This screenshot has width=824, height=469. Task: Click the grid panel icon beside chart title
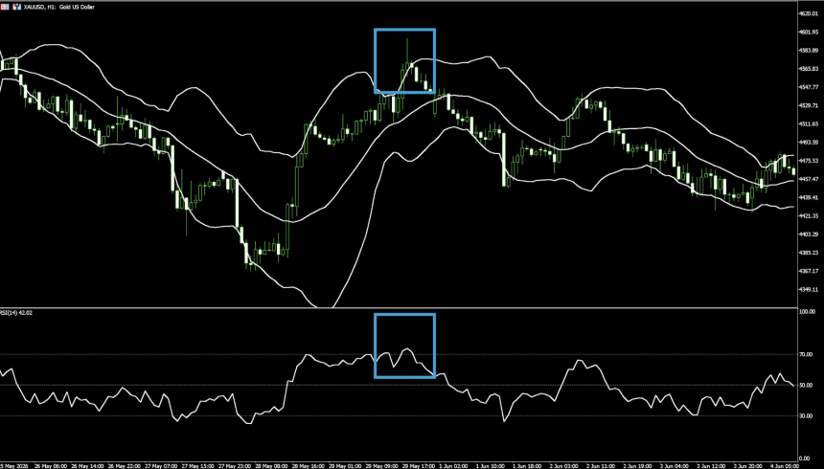pyautogui.click(x=5, y=8)
